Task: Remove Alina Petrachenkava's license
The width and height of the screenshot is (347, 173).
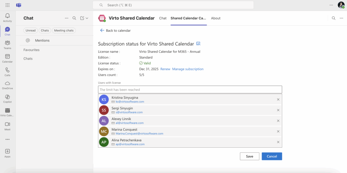Action: click(x=278, y=142)
